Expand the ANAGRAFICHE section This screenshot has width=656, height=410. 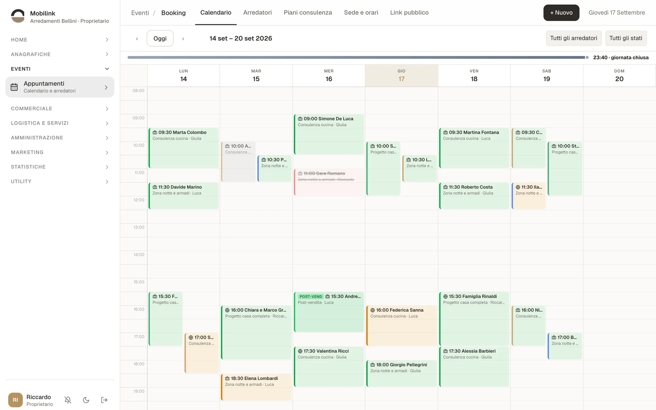[x=60, y=54]
